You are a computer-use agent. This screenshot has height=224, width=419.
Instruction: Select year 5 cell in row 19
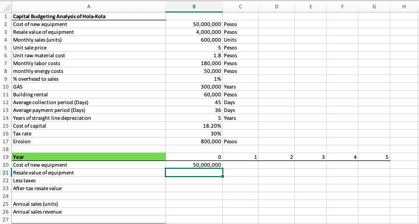coord(374,157)
